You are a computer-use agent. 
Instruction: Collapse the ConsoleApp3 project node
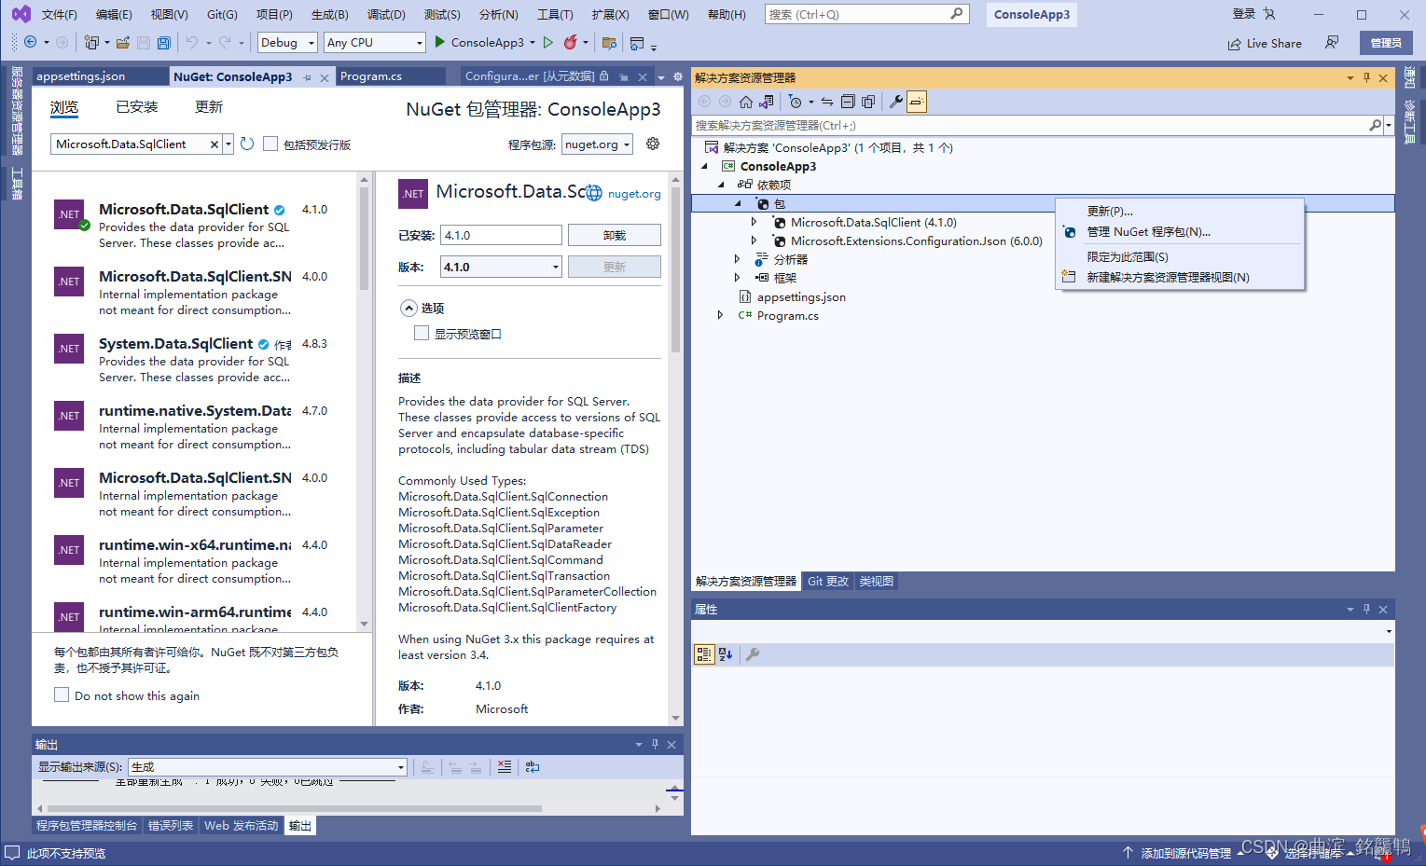(704, 166)
